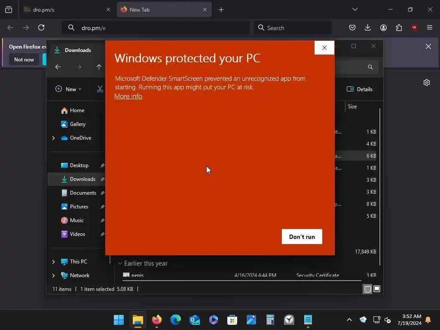Click Firefox on the taskbar
440x330 pixels.
pos(156,320)
